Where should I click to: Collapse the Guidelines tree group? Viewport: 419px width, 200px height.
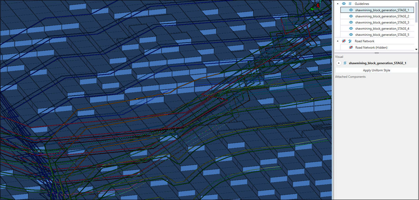click(338, 4)
